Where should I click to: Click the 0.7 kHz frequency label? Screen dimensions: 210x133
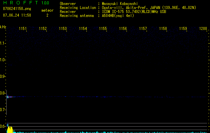(x=2, y=110)
